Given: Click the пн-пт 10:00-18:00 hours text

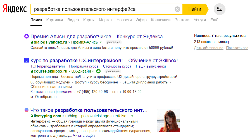Looking at the screenshot, I should pyautogui.click(x=127, y=92).
